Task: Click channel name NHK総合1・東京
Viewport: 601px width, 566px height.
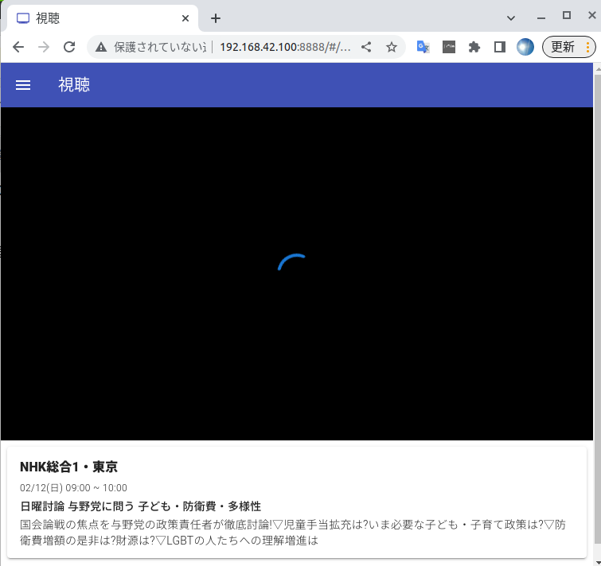Action: click(68, 467)
